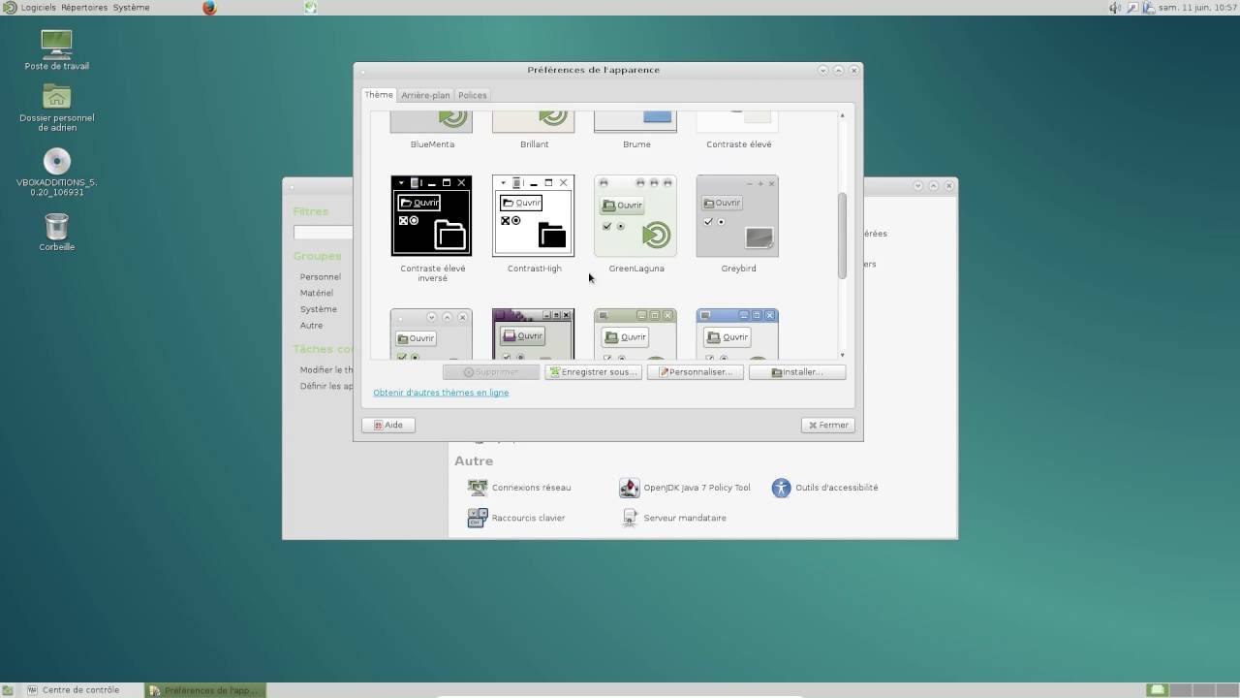The height and width of the screenshot is (698, 1240).
Task: Open Serveur mandataire in the control center
Action: pyautogui.click(x=673, y=518)
